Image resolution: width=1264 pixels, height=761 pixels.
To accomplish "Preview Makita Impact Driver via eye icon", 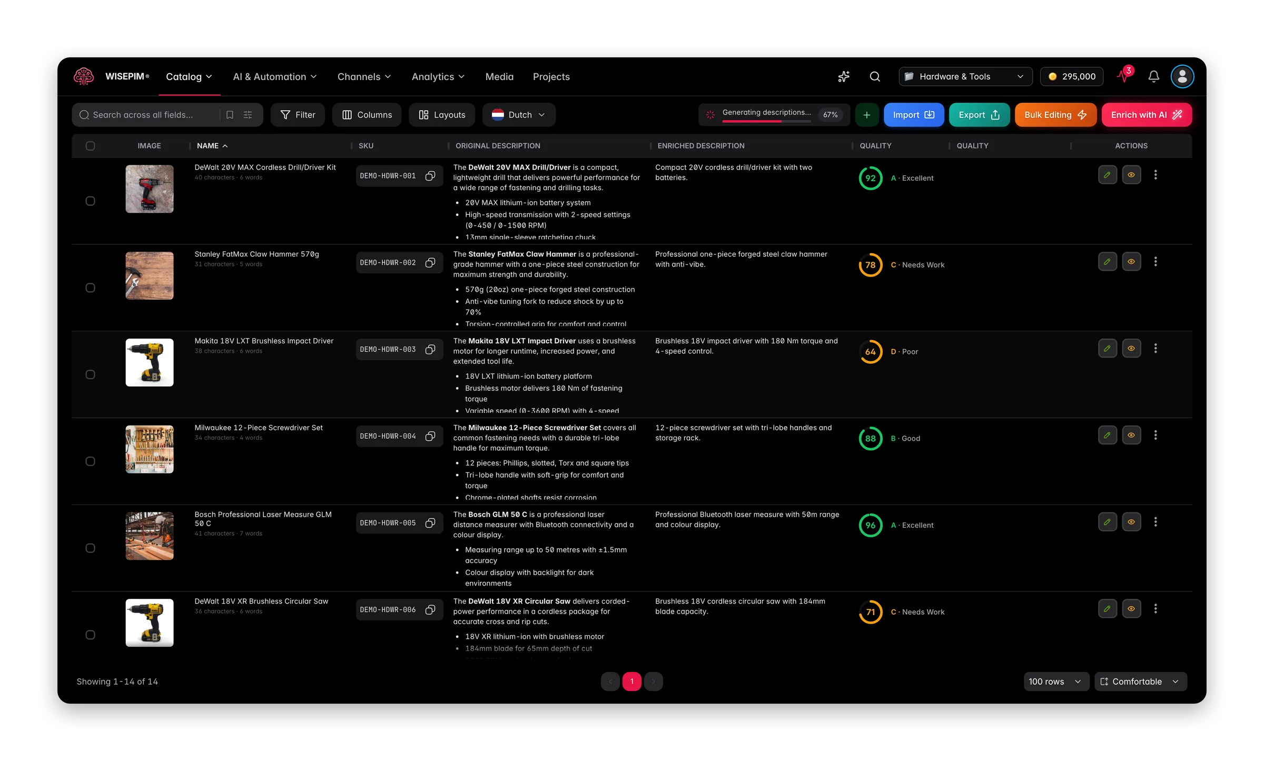I will [1131, 349].
